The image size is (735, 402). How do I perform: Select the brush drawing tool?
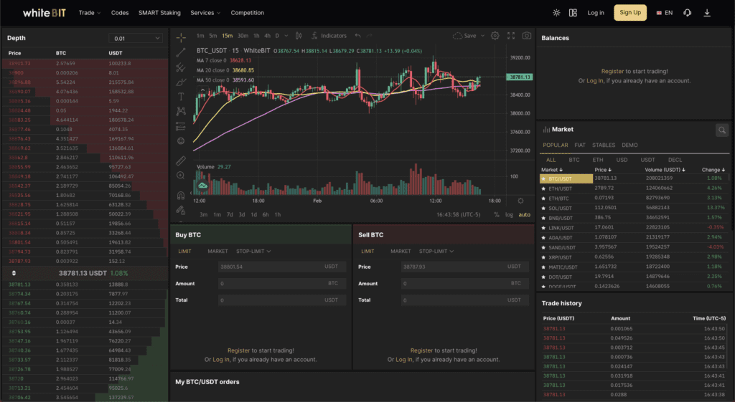click(180, 82)
